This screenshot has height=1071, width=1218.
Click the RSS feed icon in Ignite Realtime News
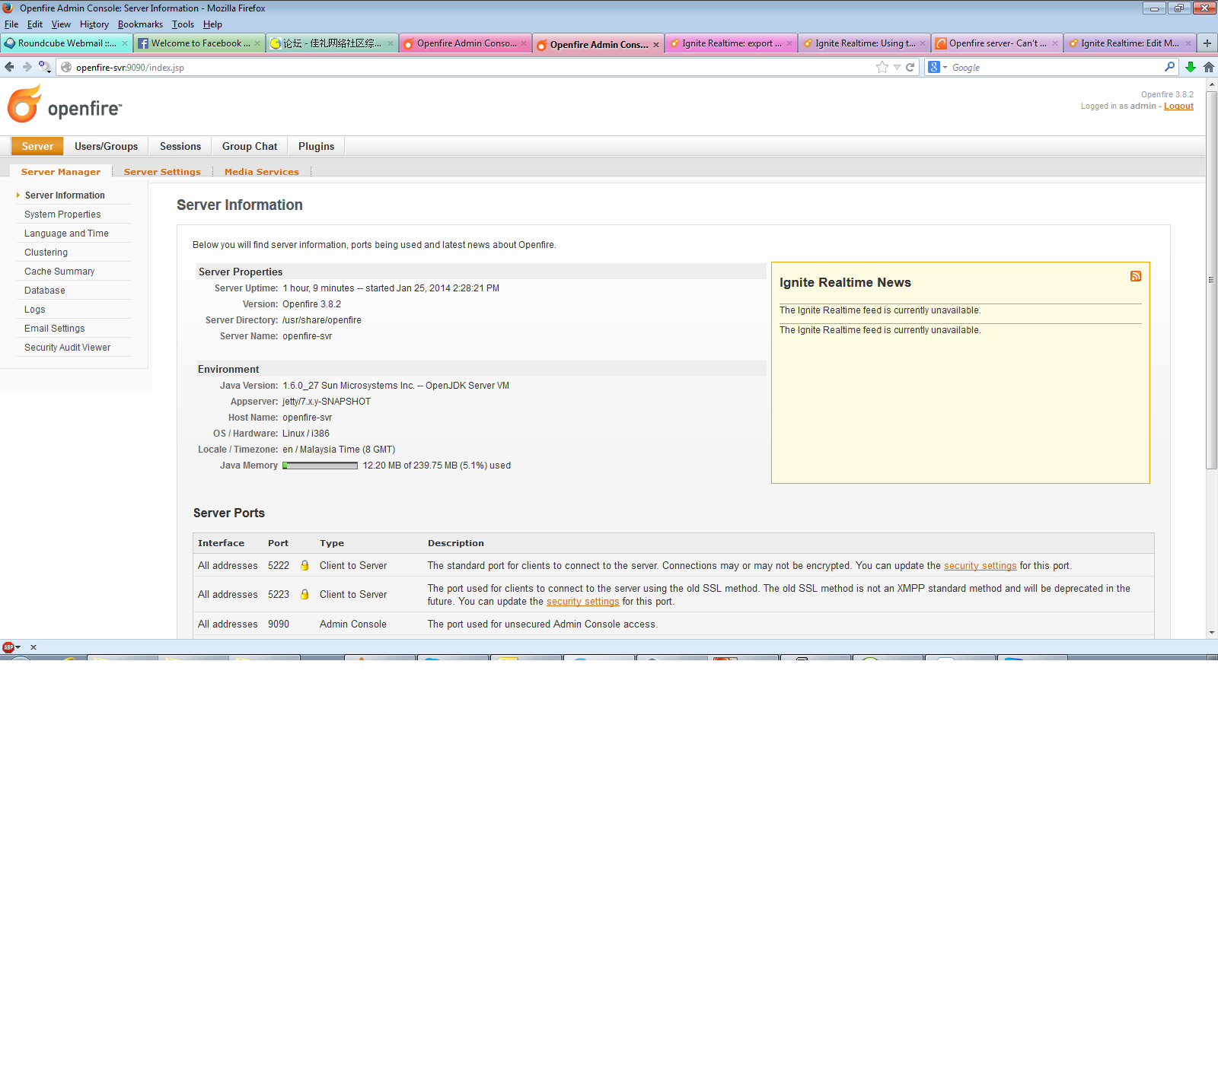click(1135, 276)
